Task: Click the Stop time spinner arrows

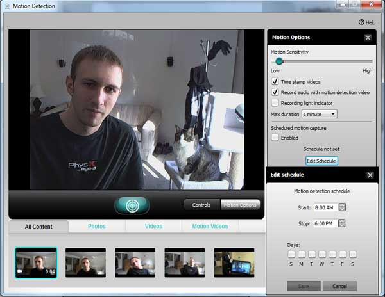Action: [341, 223]
